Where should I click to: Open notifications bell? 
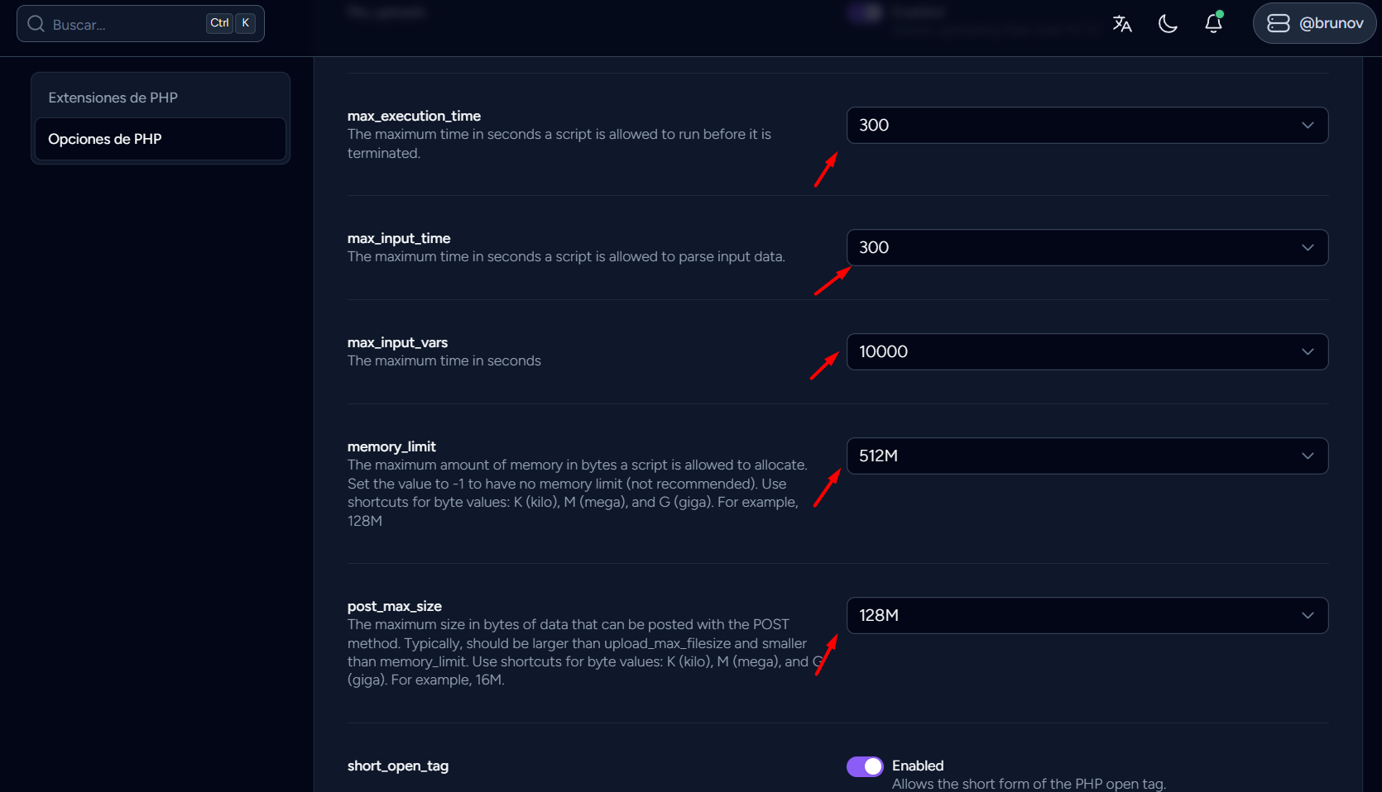click(x=1213, y=23)
